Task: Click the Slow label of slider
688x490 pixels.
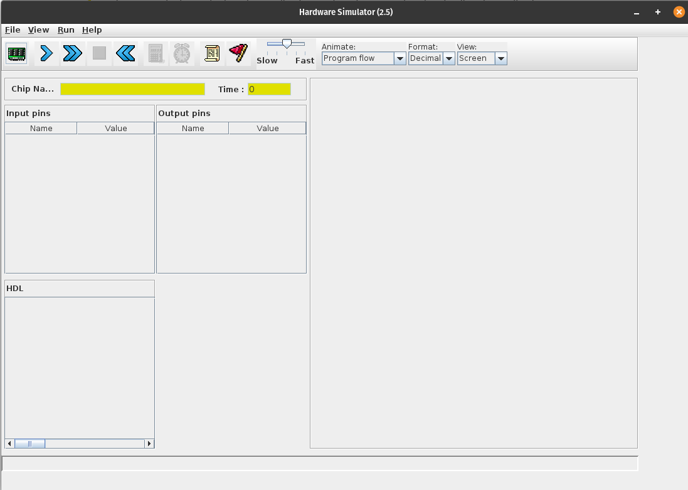Action: coord(267,61)
